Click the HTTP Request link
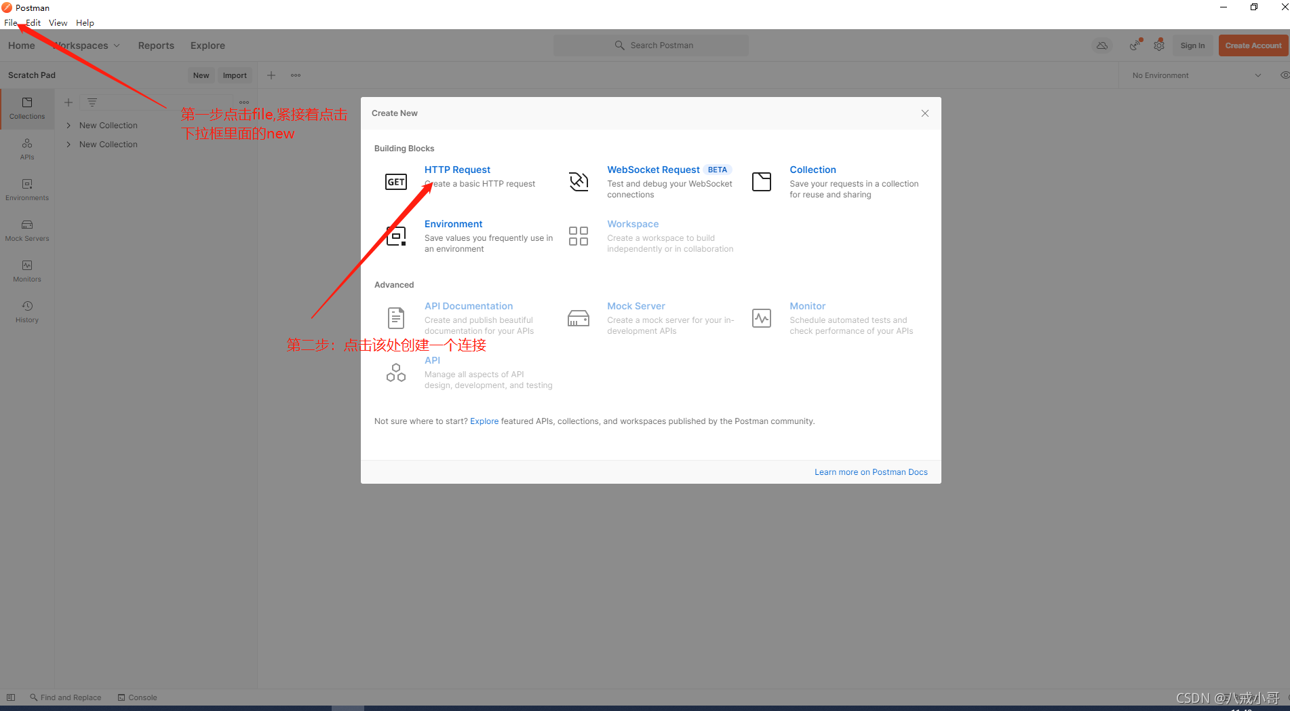 click(457, 170)
